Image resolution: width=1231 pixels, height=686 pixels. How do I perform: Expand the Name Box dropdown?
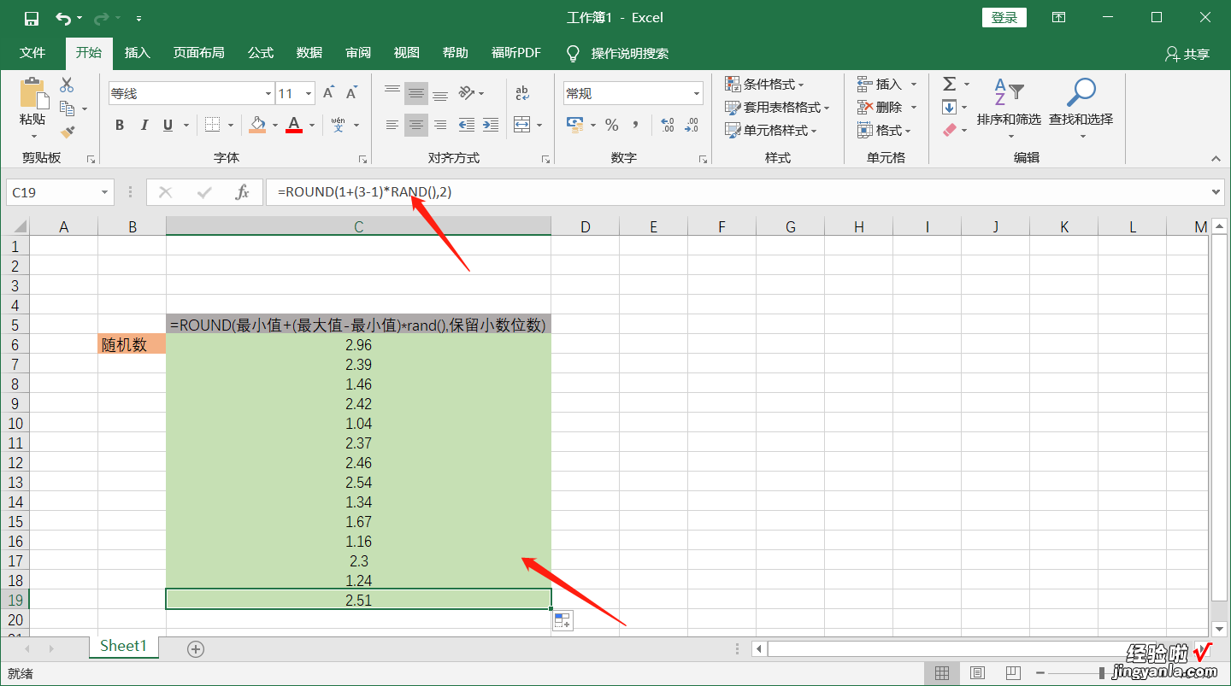(105, 193)
